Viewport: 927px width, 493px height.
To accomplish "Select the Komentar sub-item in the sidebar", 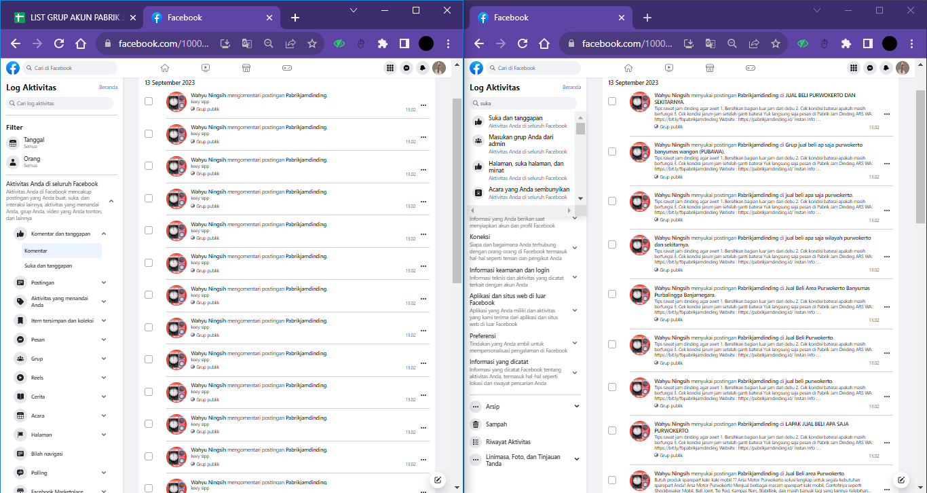I will click(x=61, y=251).
